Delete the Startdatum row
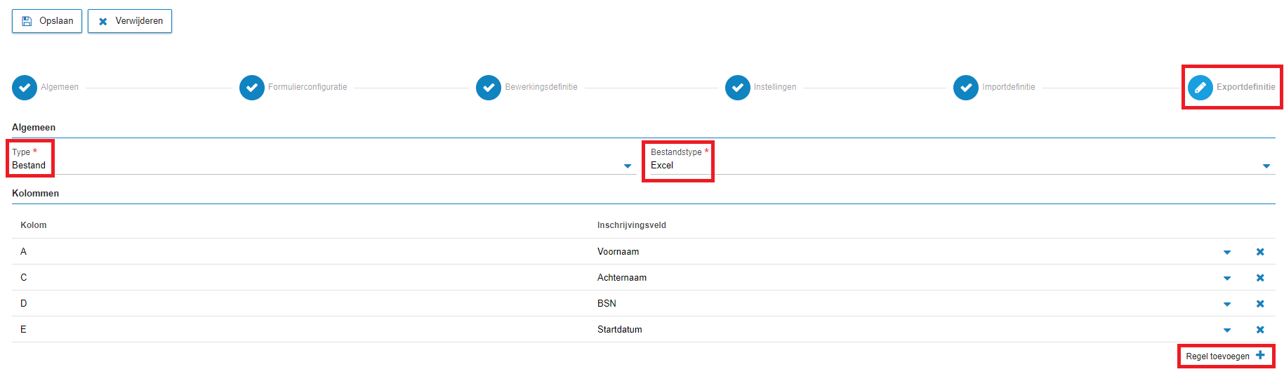Image resolution: width=1284 pixels, height=374 pixels. [x=1260, y=330]
